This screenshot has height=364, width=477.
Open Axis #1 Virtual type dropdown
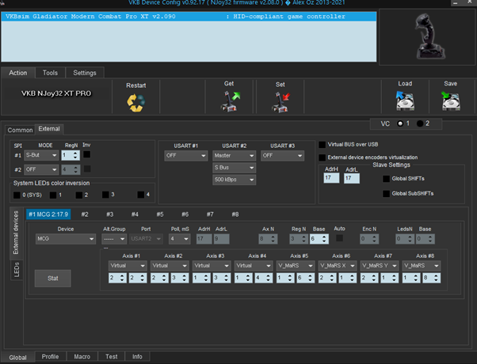click(128, 266)
